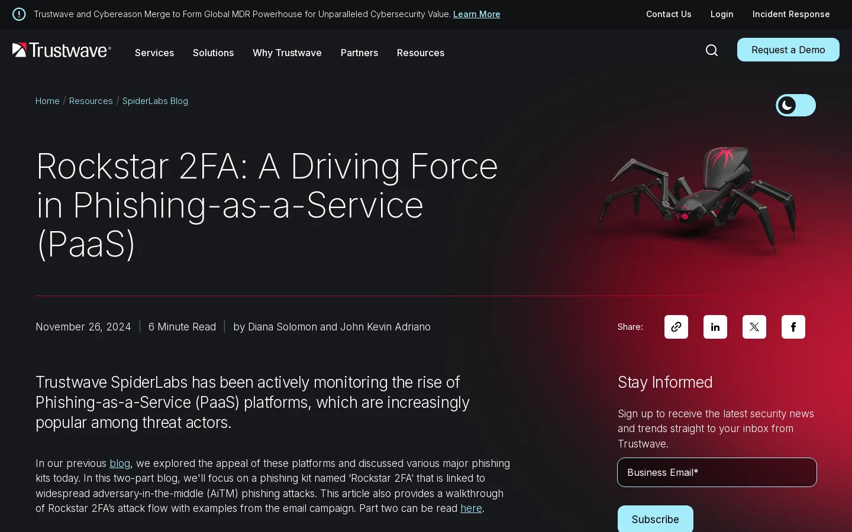Click the Request a Demo button

point(788,50)
